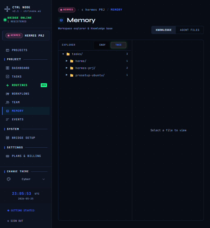Click the Team people icon

tap(8, 102)
